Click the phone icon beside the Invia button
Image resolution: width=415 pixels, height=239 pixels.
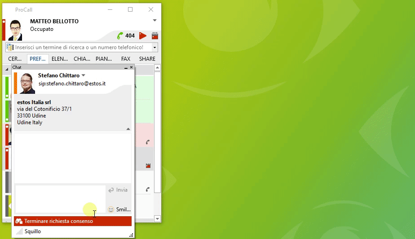click(x=148, y=189)
